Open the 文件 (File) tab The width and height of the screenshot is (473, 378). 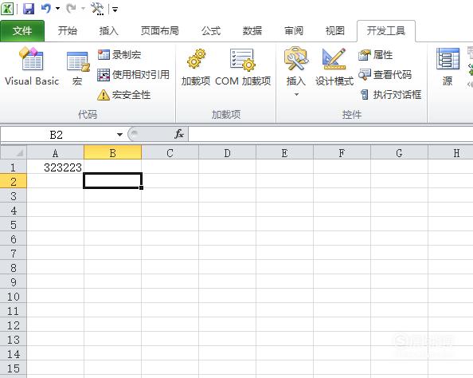tap(22, 31)
